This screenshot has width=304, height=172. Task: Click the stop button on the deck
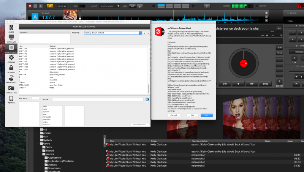coord(238,84)
